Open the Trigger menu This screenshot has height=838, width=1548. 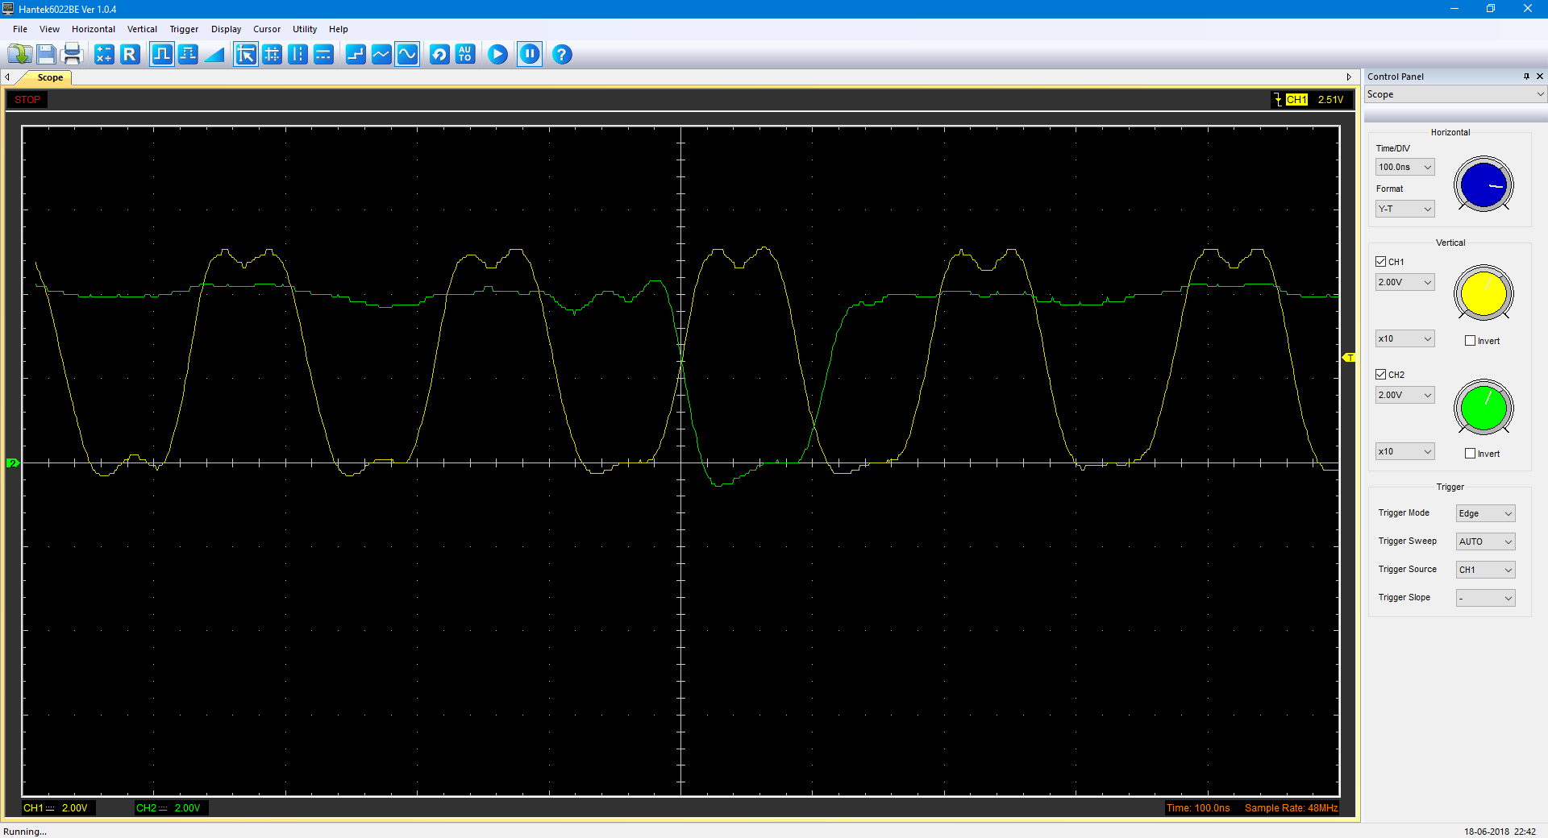184,29
